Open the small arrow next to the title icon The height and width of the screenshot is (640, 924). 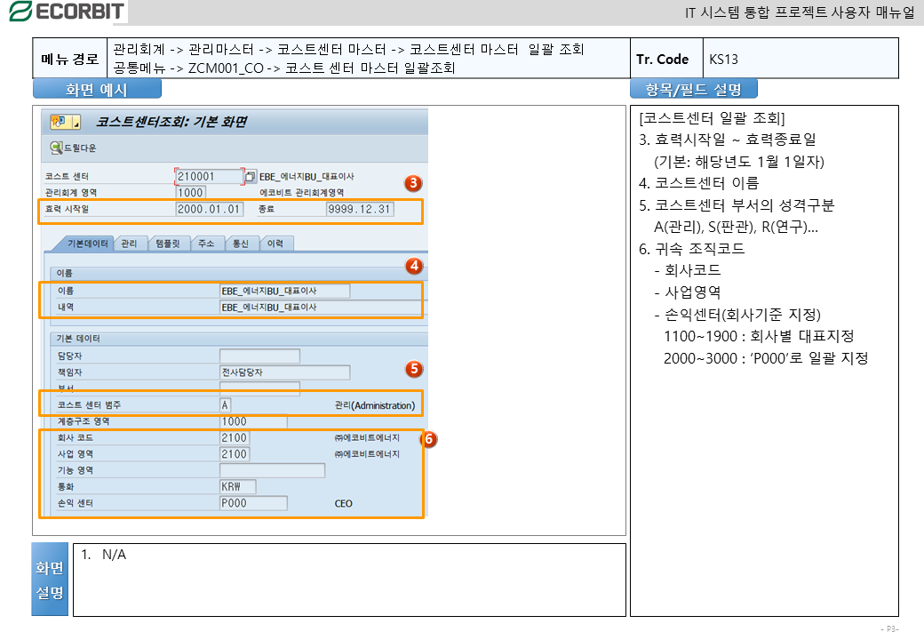76,122
